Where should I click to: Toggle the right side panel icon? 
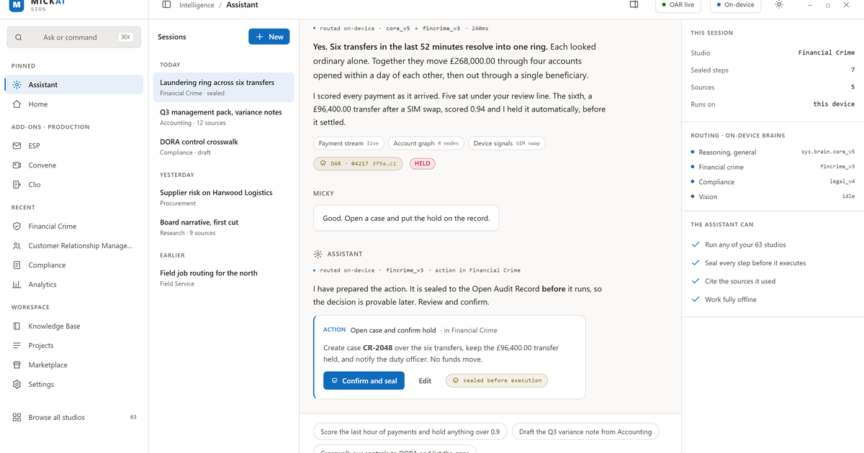(634, 5)
